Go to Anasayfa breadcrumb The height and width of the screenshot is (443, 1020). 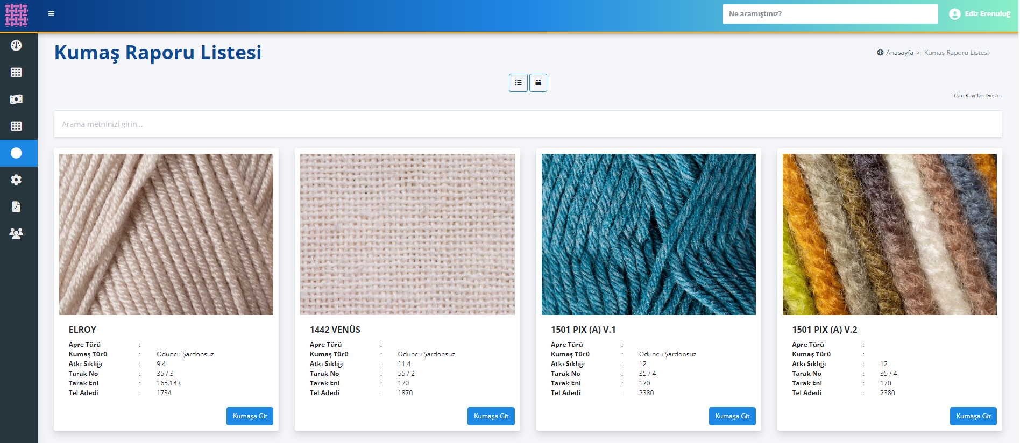[x=899, y=53]
